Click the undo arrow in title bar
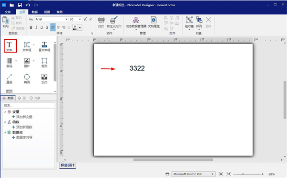The image size is (287, 178). (28, 5)
